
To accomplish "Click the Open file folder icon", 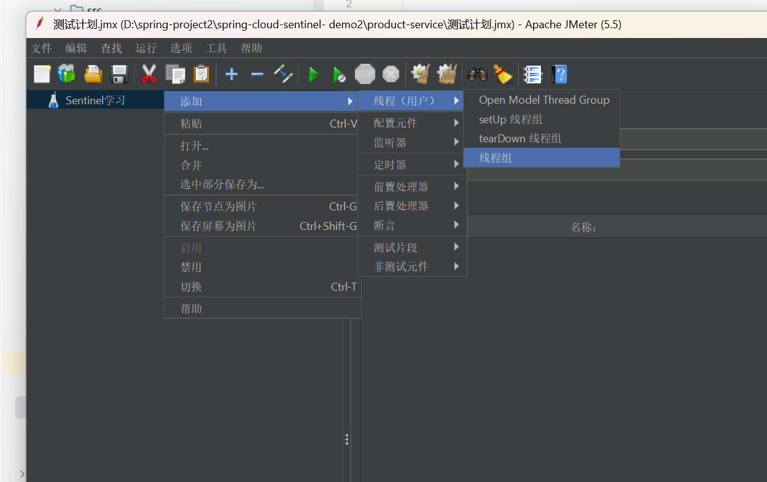I will [x=93, y=74].
